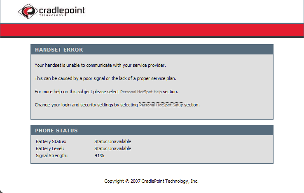The height and width of the screenshot is (193, 304).
Task: Click the handset unable to communicate message
Action: pyautogui.click(x=100, y=65)
